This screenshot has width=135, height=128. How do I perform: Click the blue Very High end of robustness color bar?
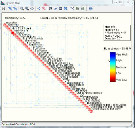click(113, 54)
